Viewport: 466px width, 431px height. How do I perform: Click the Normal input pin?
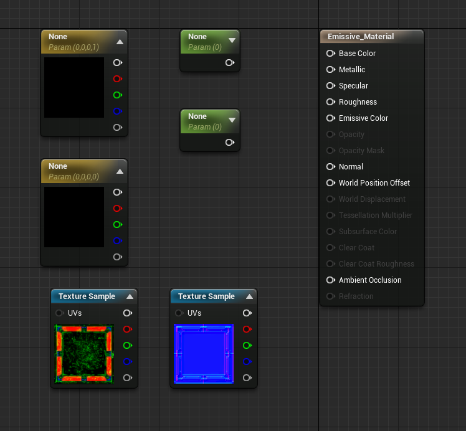(330, 167)
